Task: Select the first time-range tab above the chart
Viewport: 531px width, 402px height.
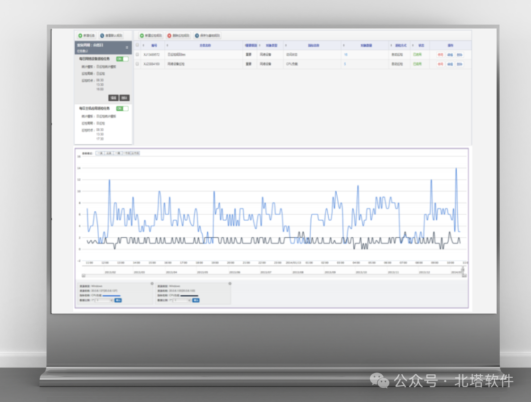Action: pyautogui.click(x=100, y=153)
